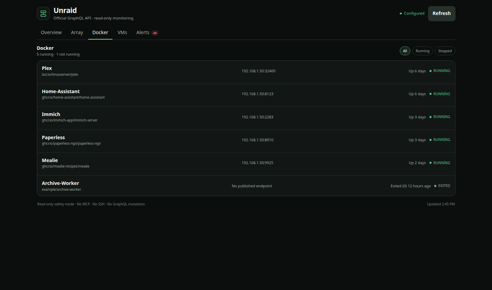The width and height of the screenshot is (492, 290).
Task: Click the 'Up 6 days' text for Home-Assistant
Action: (417, 94)
